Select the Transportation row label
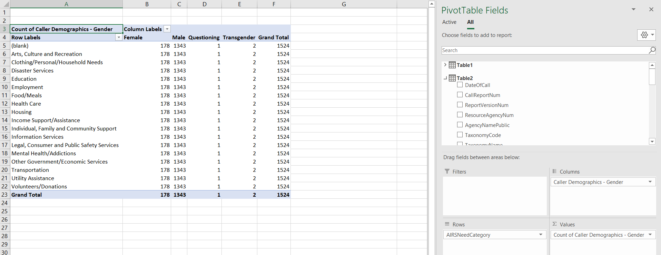 click(x=66, y=170)
